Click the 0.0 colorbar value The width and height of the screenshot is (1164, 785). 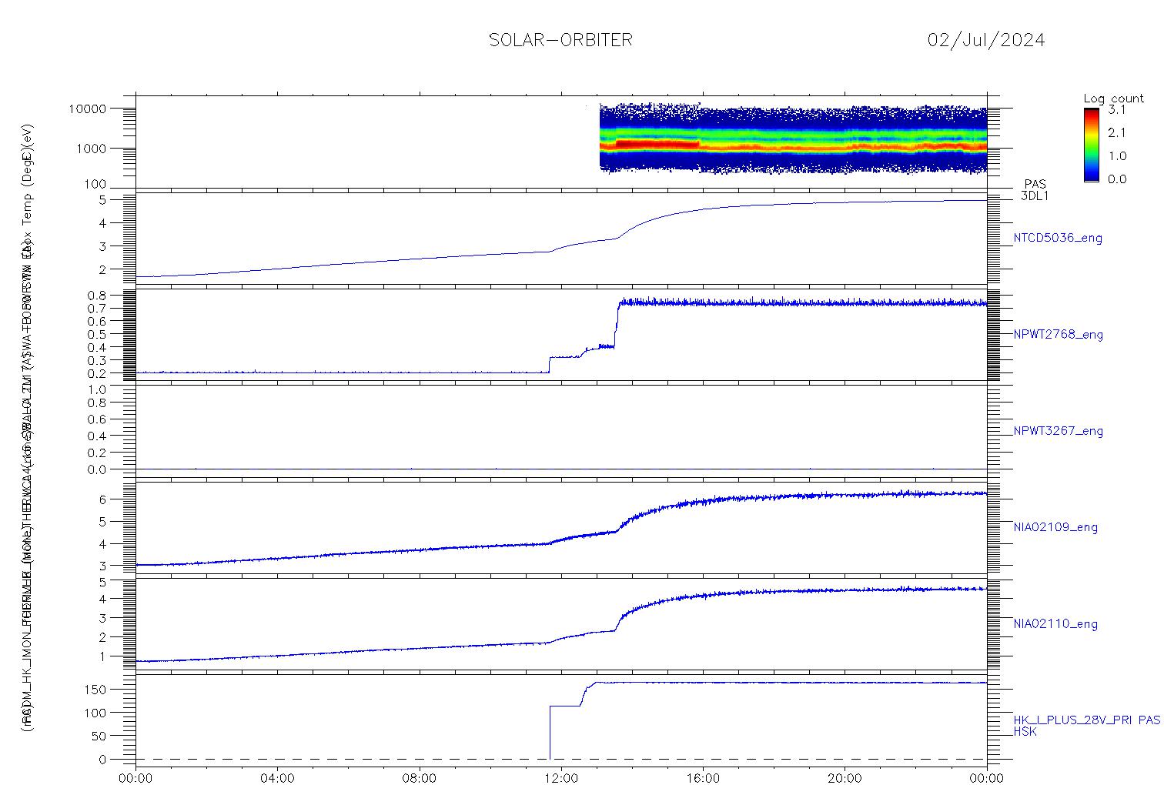click(x=1116, y=179)
